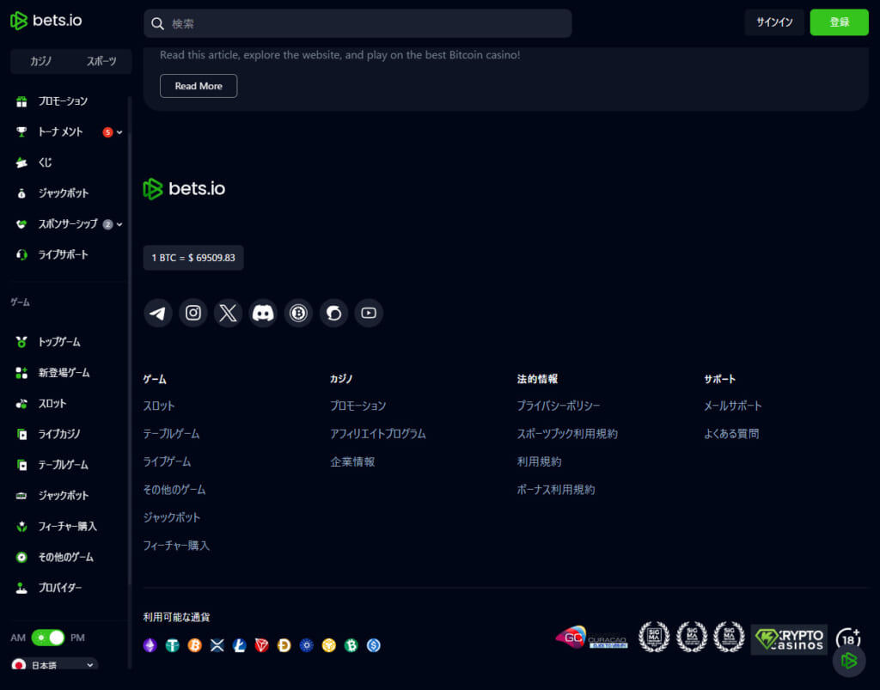This screenshot has width=880, height=690.
Task: Click the Litecoin currency icon
Action: pos(240,645)
